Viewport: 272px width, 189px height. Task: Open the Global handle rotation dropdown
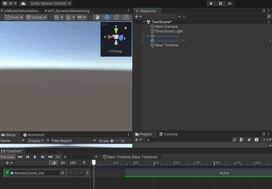click(x=36, y=17)
